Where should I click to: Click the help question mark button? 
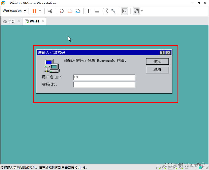162,53
